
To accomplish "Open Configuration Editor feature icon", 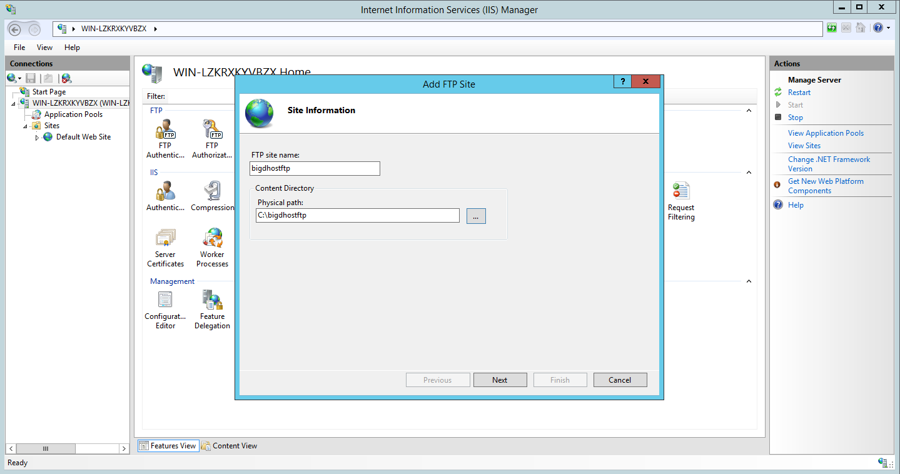I will [x=166, y=300].
